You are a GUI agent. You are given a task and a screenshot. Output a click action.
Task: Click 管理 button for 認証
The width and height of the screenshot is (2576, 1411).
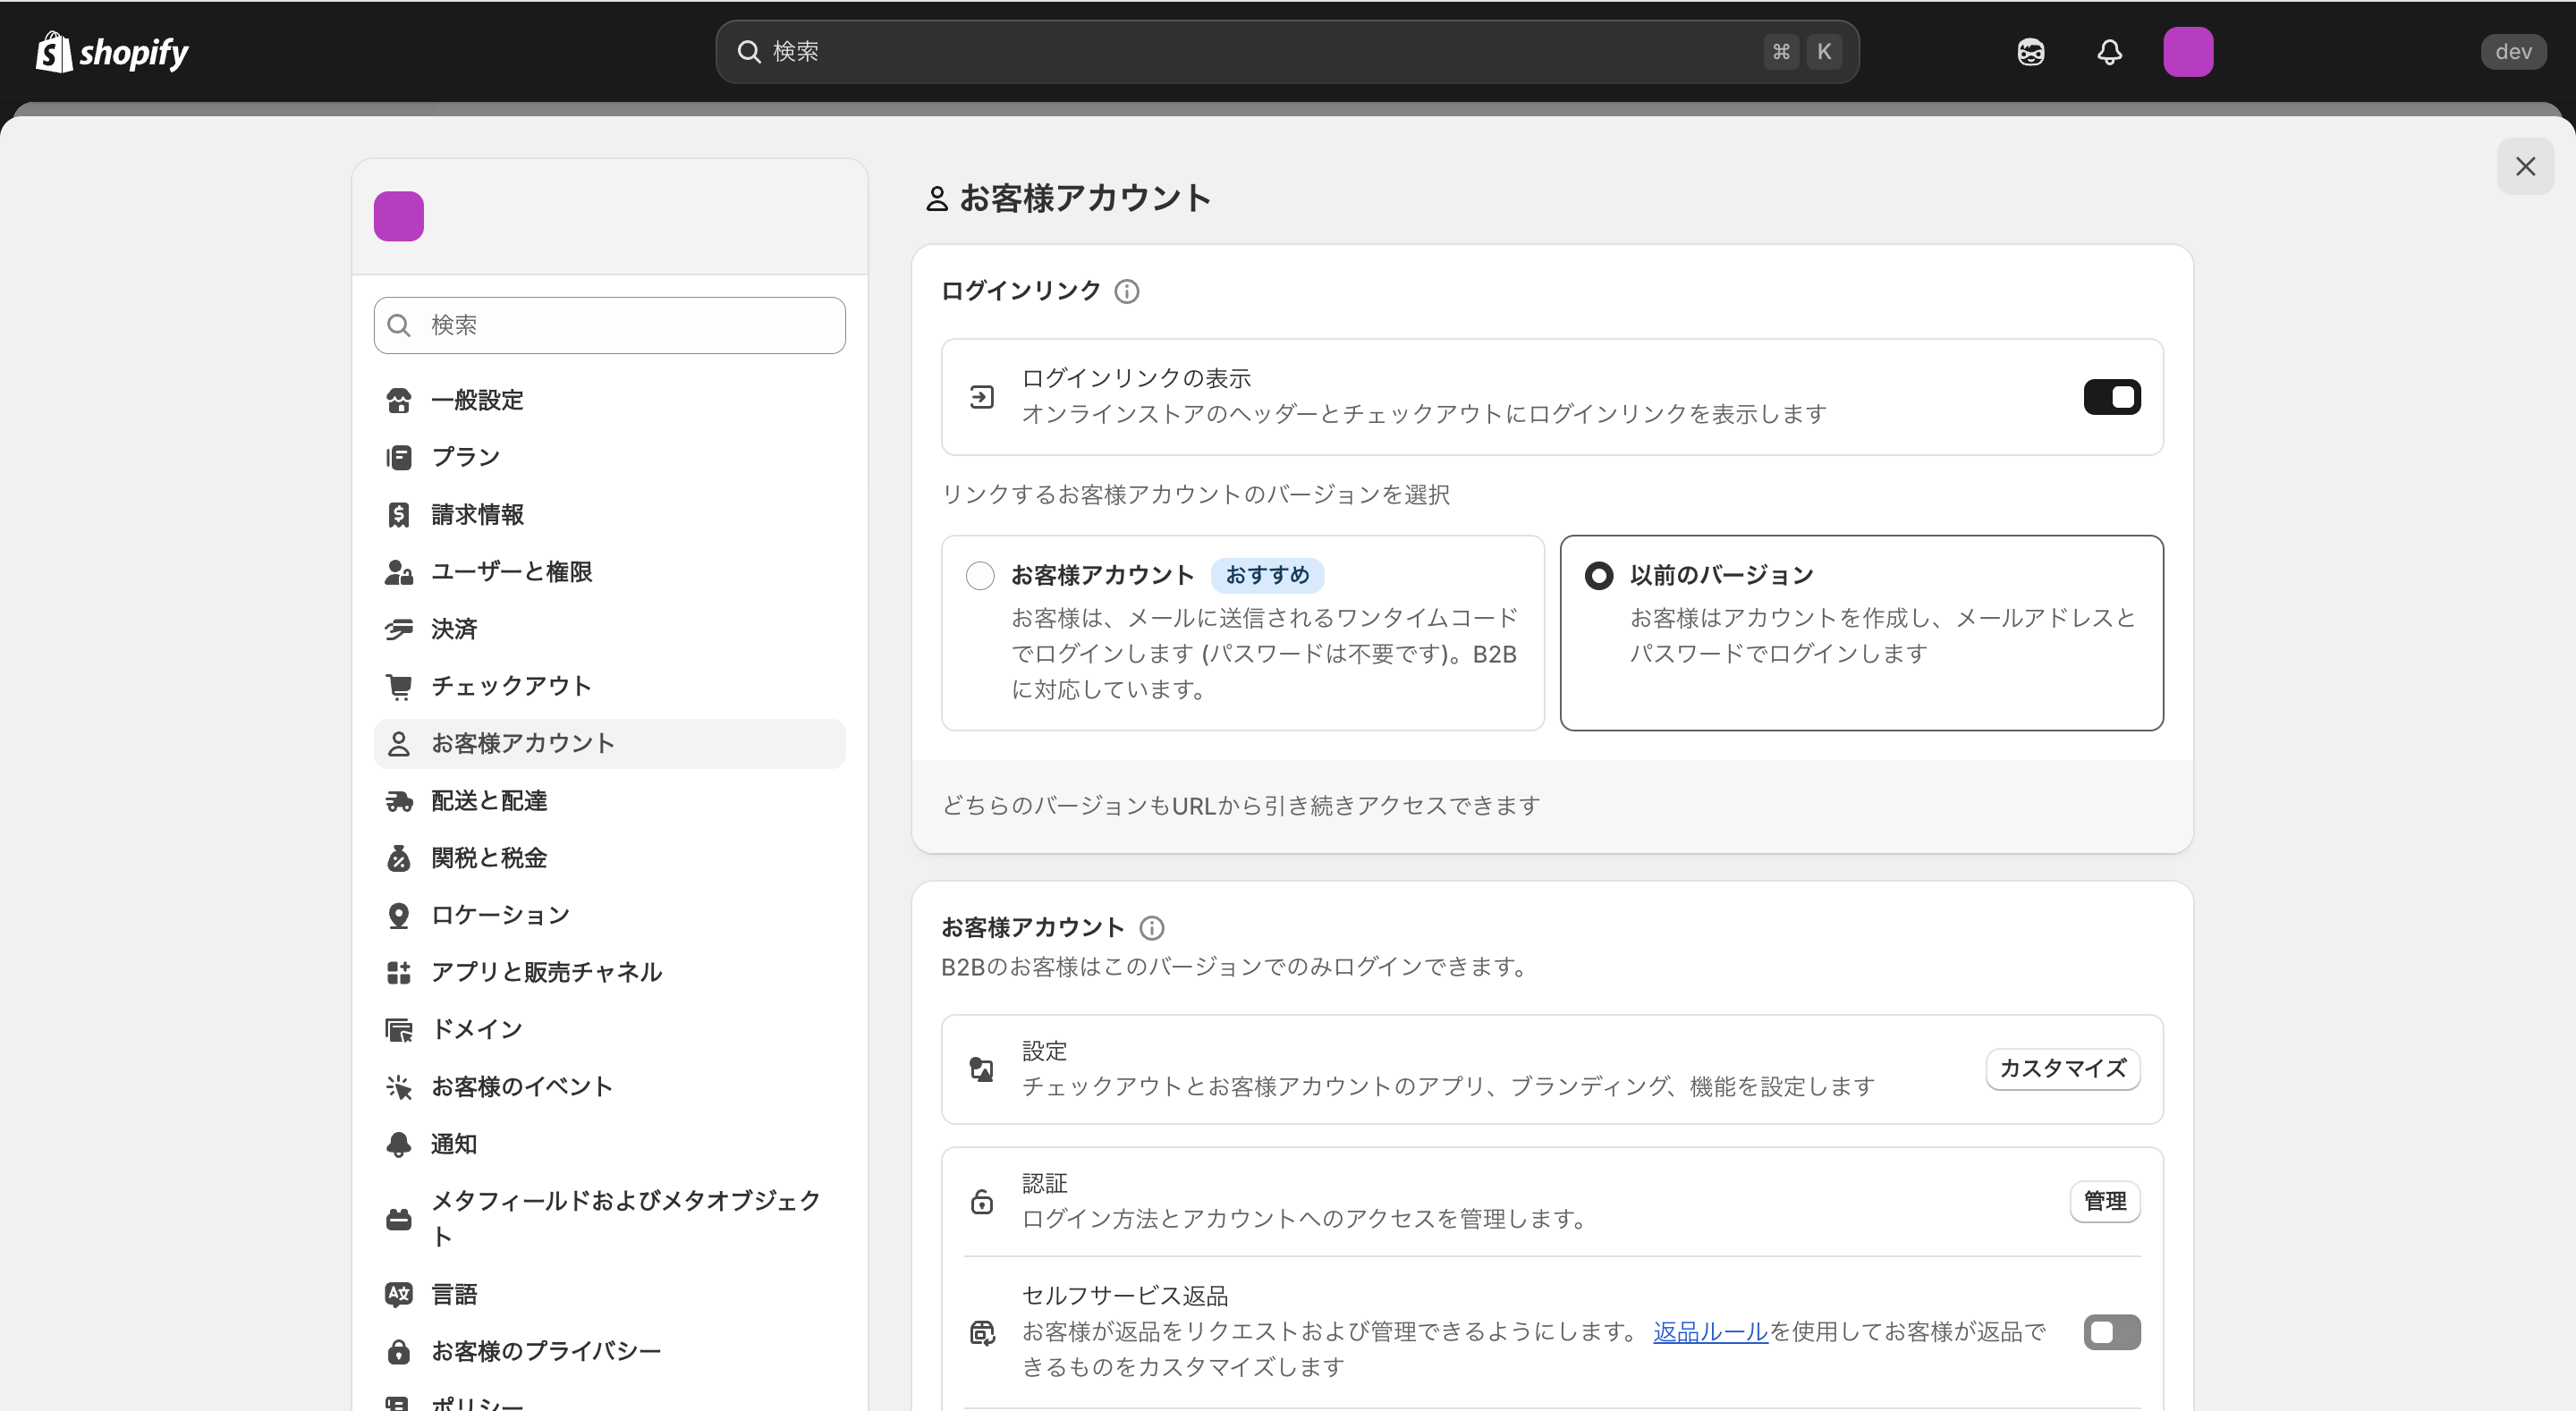pos(2104,1202)
